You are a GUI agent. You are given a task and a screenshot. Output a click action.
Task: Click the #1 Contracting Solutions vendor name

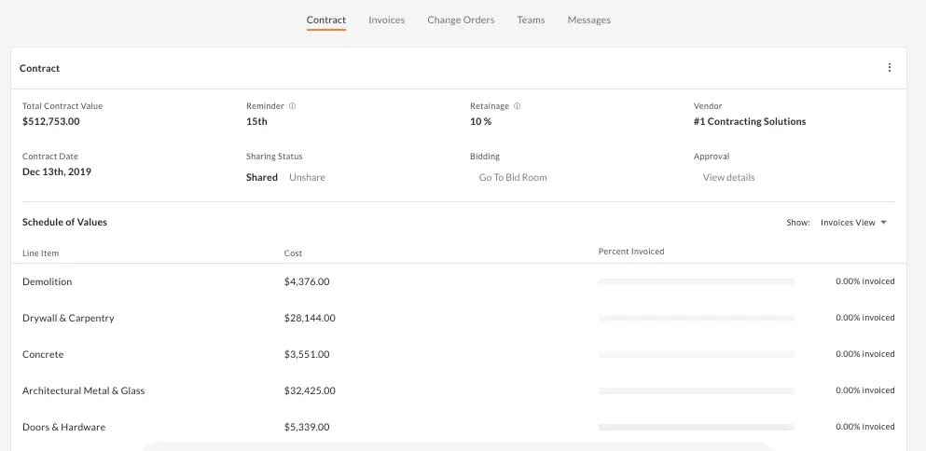pos(750,122)
